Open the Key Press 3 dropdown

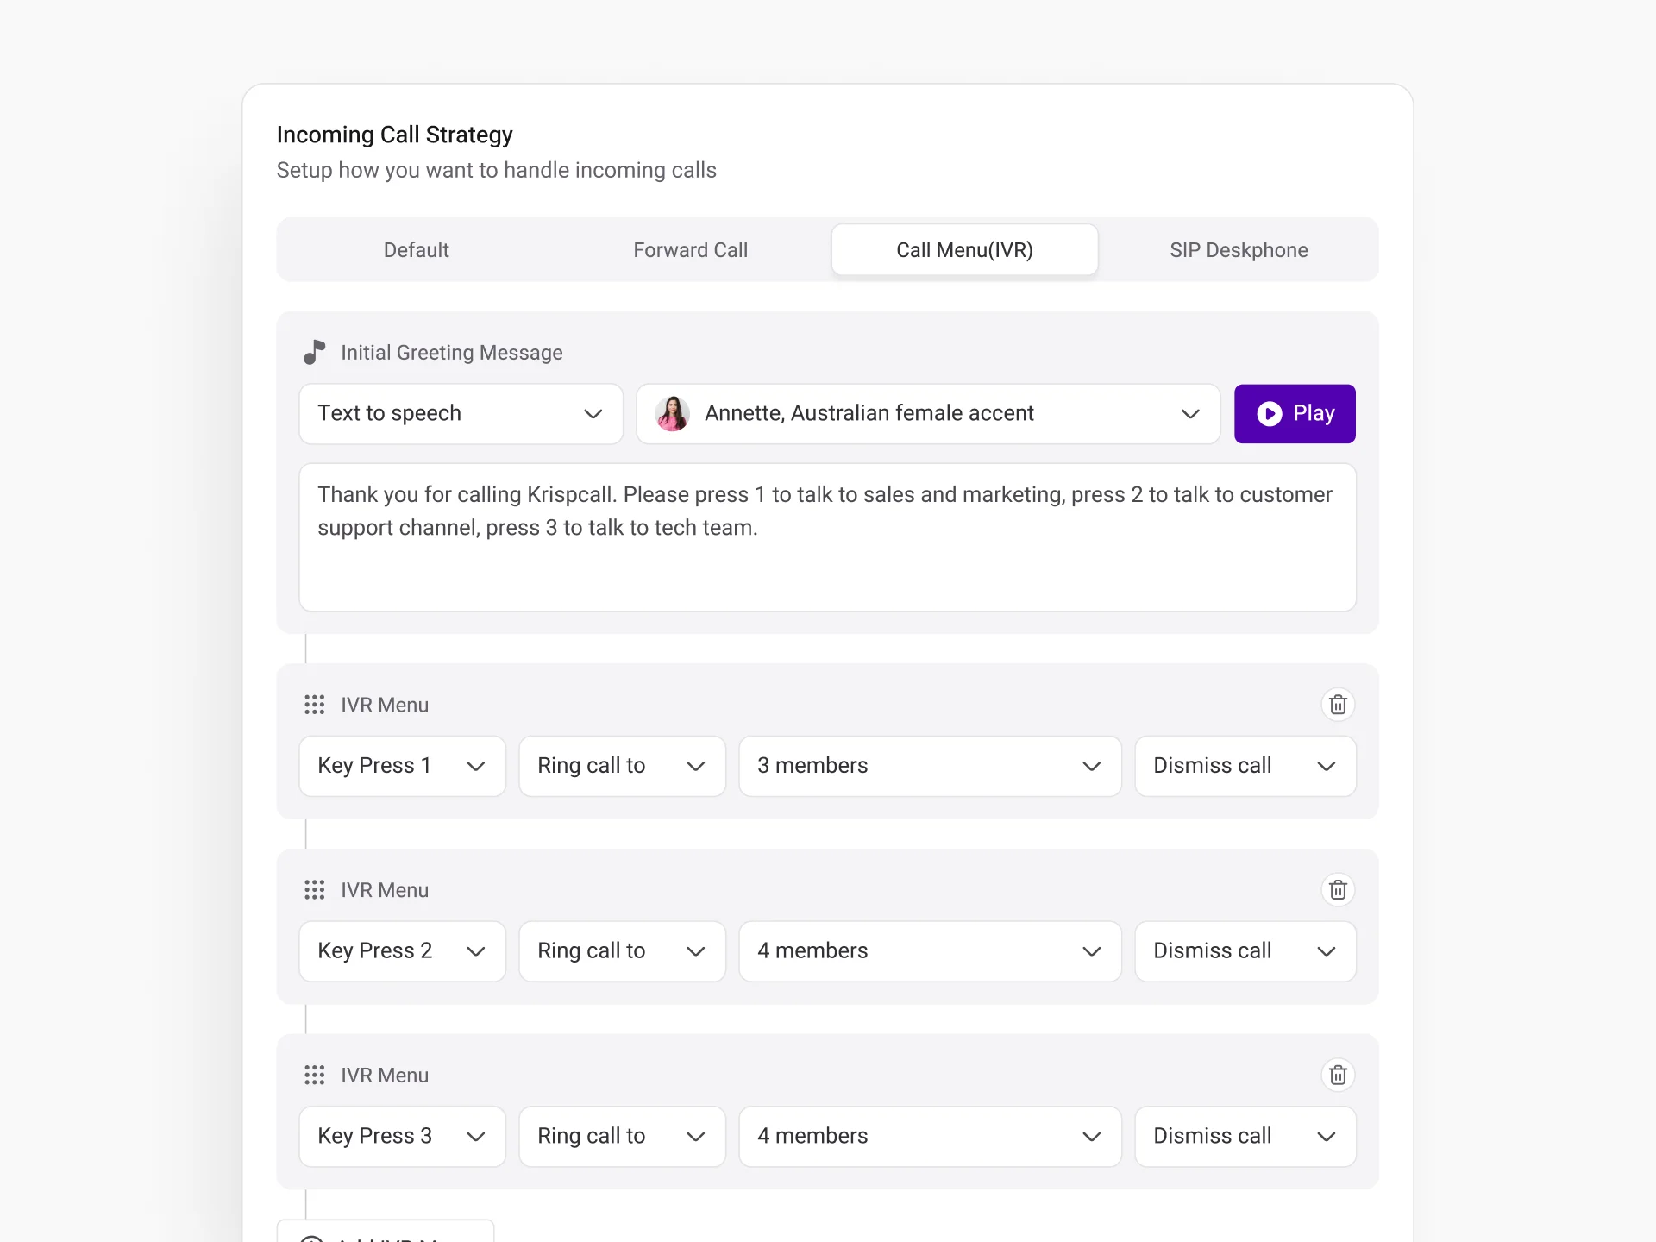pyautogui.click(x=402, y=1137)
